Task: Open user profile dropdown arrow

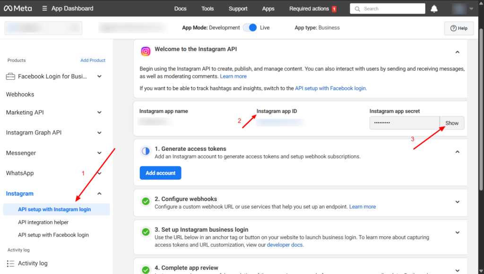Action: tap(471, 8)
